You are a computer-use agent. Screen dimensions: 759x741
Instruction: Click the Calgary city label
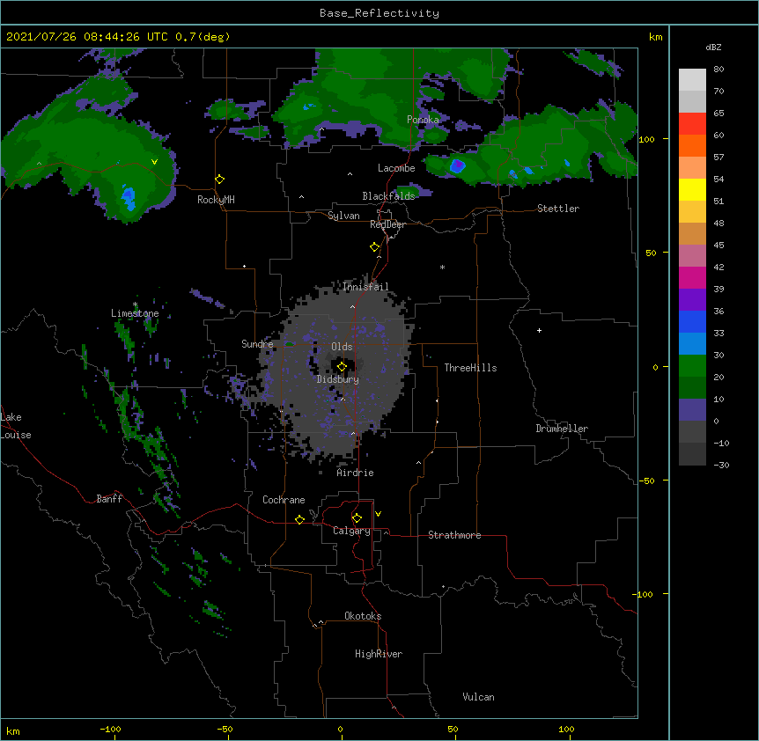[x=351, y=531]
